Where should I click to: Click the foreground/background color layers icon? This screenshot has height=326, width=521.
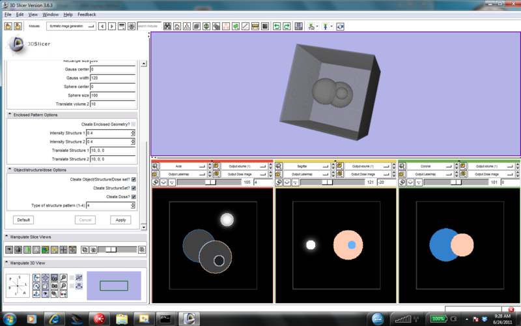point(45,250)
